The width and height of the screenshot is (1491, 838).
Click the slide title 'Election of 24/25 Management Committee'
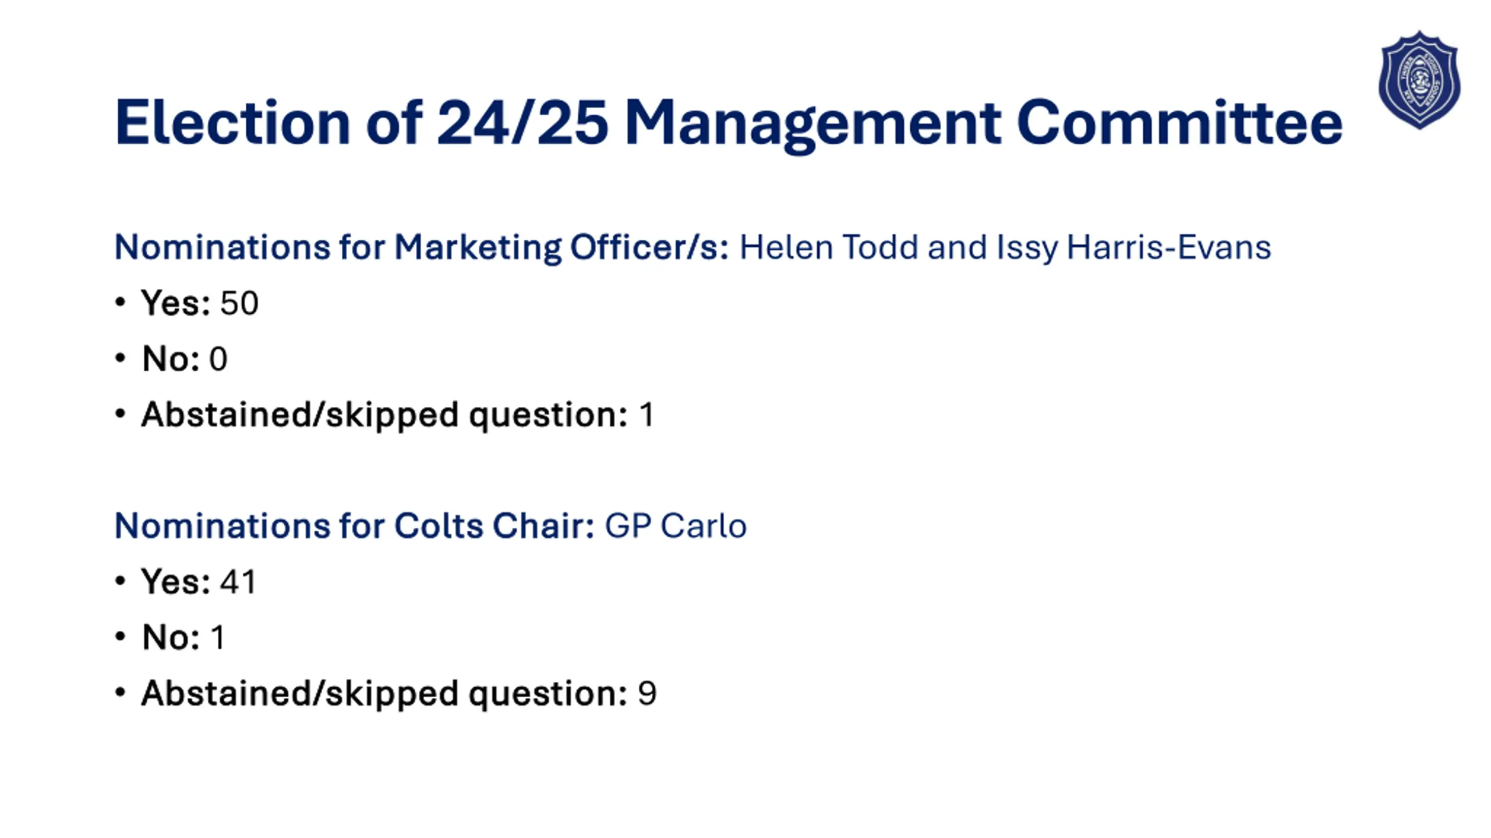(x=729, y=123)
